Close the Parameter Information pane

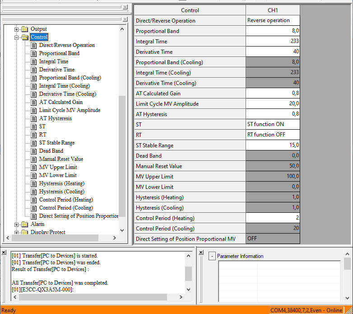(201, 253)
